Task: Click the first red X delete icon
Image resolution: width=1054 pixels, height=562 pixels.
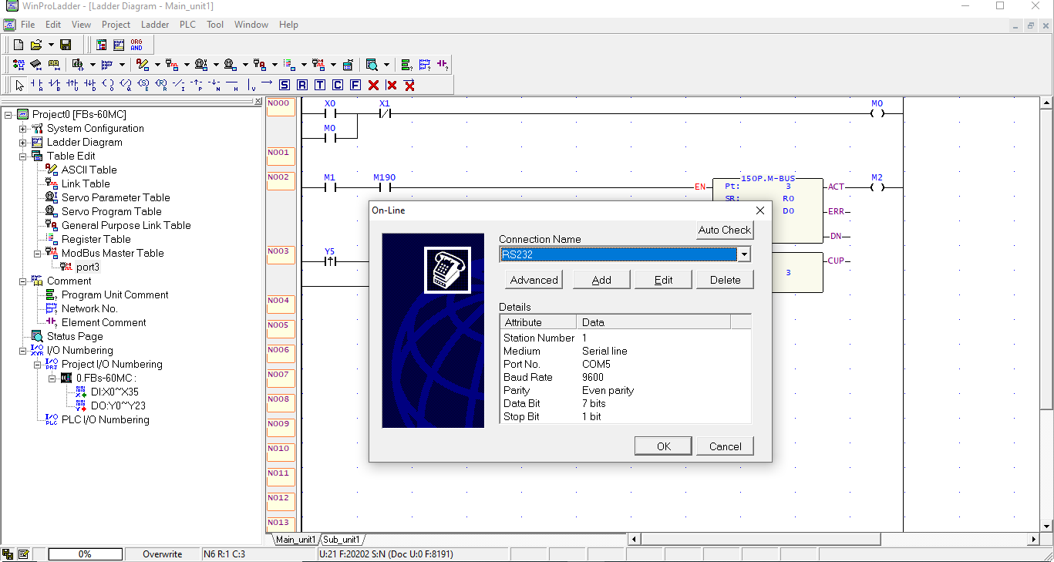Action: coord(373,85)
